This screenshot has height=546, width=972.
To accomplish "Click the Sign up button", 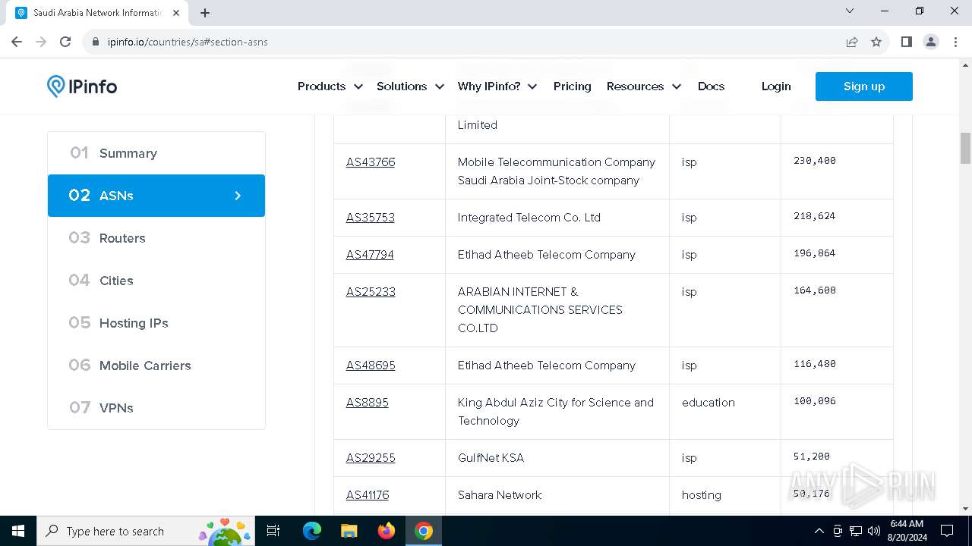I will click(x=864, y=86).
